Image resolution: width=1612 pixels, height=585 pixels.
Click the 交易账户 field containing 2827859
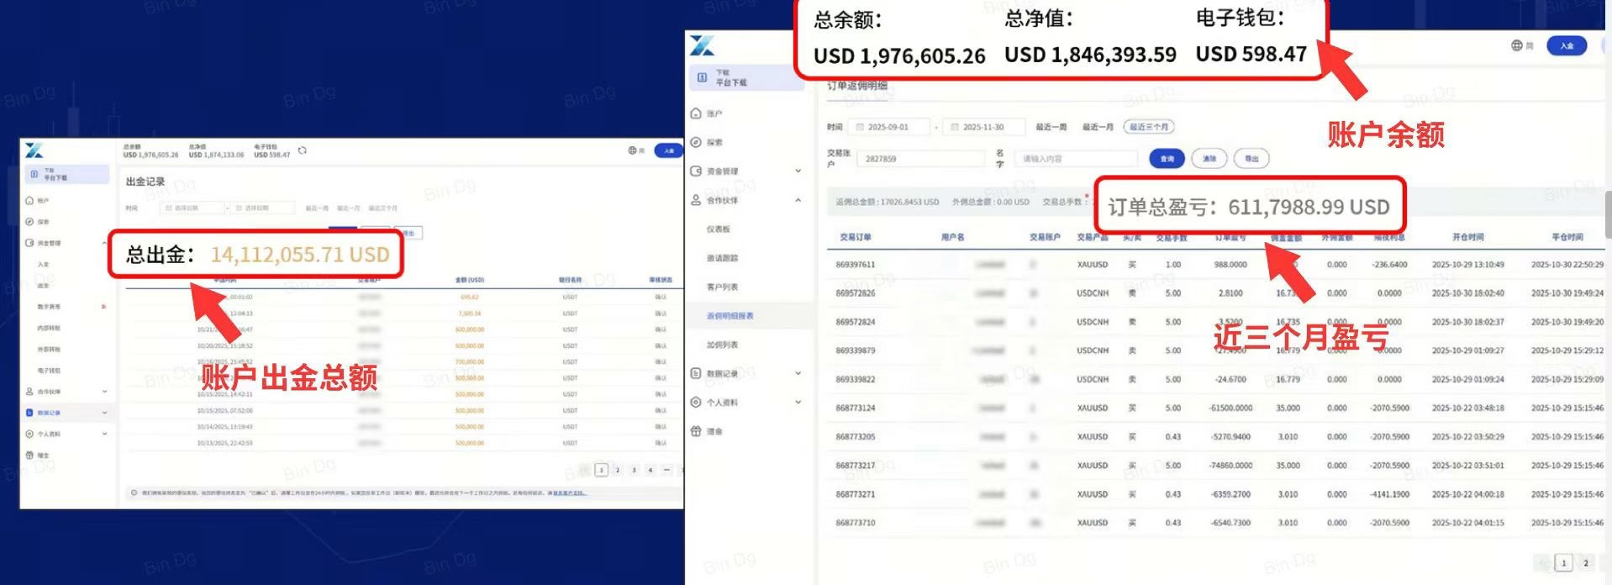click(919, 159)
